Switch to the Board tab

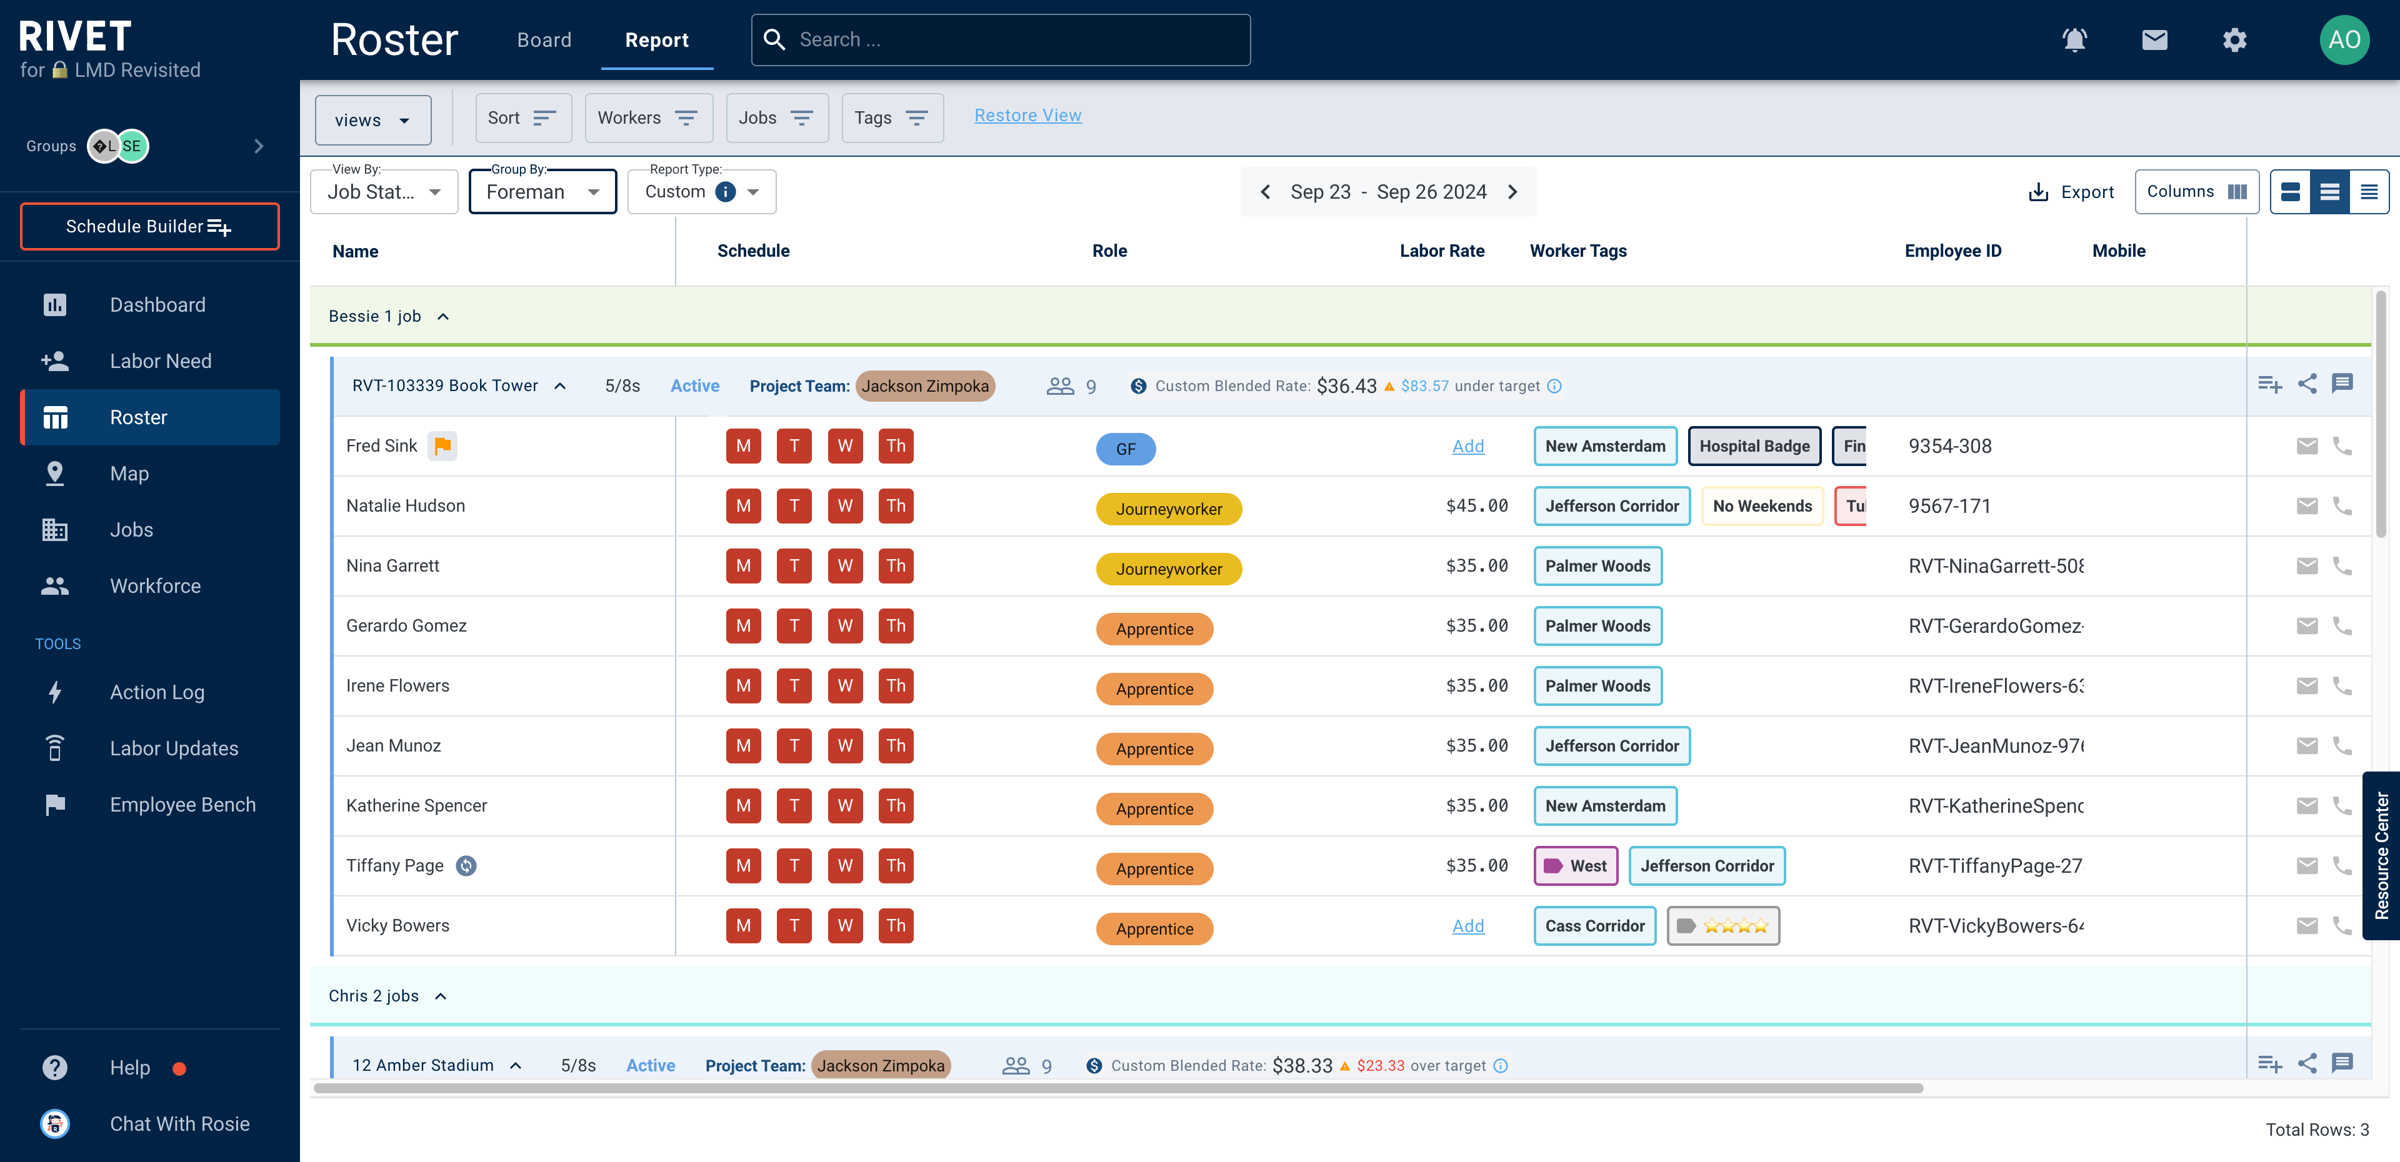point(544,40)
